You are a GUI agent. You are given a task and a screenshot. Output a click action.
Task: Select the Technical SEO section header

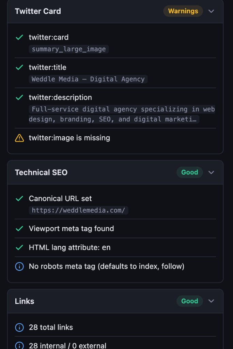(41, 172)
